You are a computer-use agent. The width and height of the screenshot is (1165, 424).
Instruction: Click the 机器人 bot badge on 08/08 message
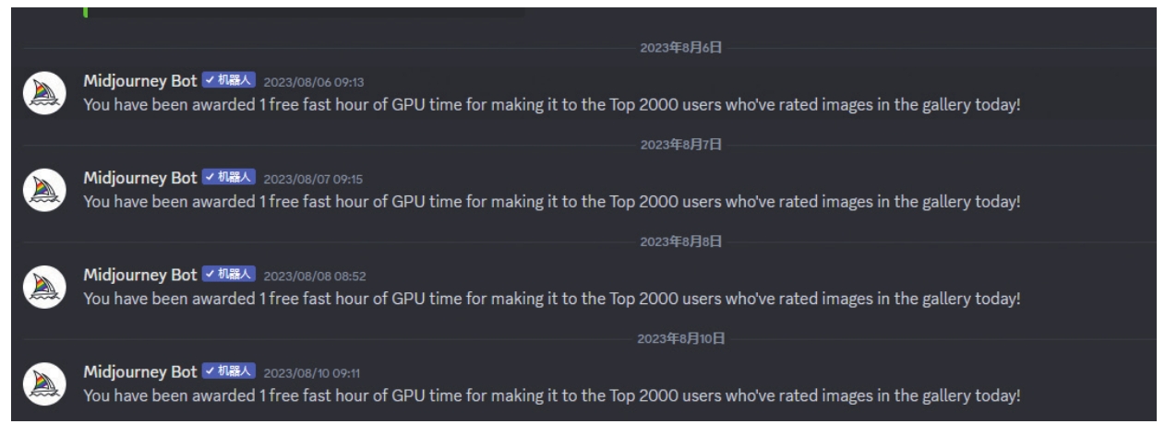pos(228,275)
